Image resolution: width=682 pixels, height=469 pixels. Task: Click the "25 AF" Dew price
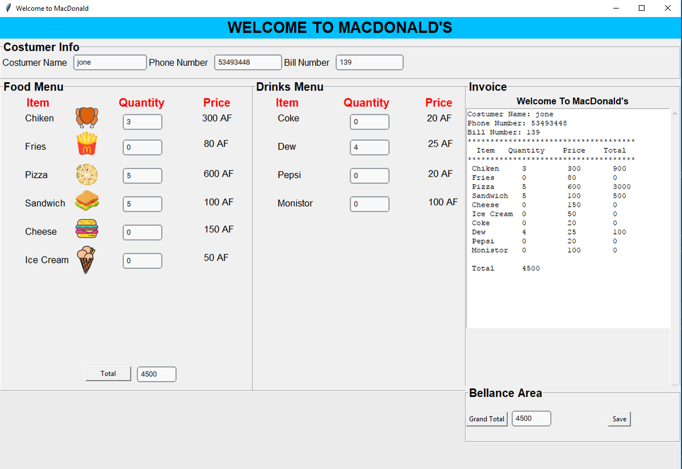point(440,144)
